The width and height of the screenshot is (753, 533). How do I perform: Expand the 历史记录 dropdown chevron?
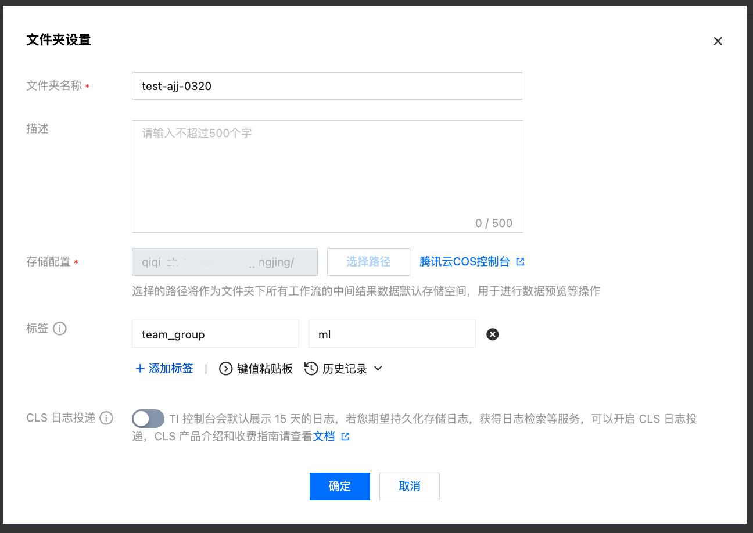coord(378,369)
